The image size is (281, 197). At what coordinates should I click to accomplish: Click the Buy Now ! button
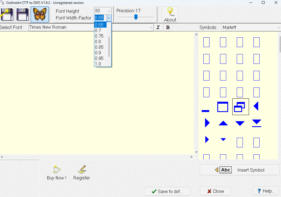(x=57, y=172)
